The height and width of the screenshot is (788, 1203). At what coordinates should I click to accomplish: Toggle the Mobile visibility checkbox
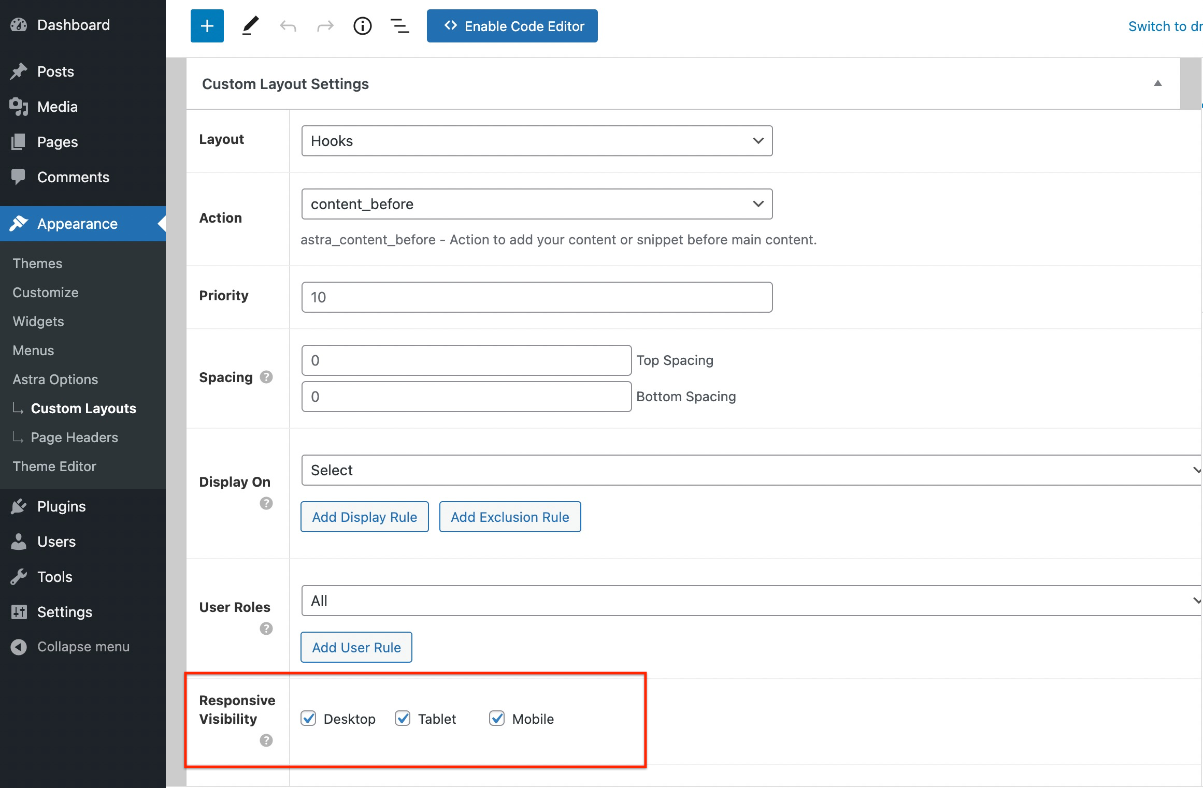[x=497, y=719]
